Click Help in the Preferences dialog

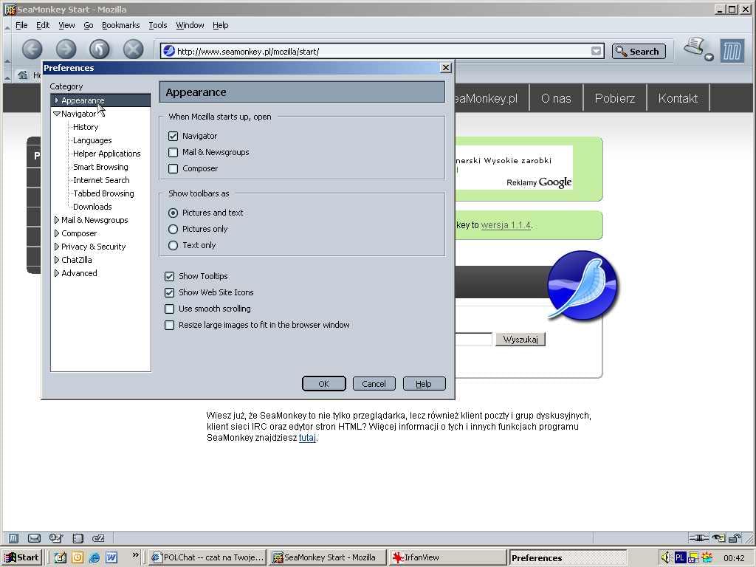[424, 384]
